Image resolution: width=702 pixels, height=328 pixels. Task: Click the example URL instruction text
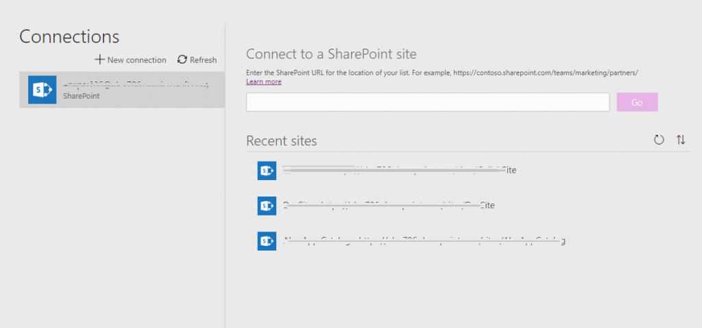(x=442, y=72)
